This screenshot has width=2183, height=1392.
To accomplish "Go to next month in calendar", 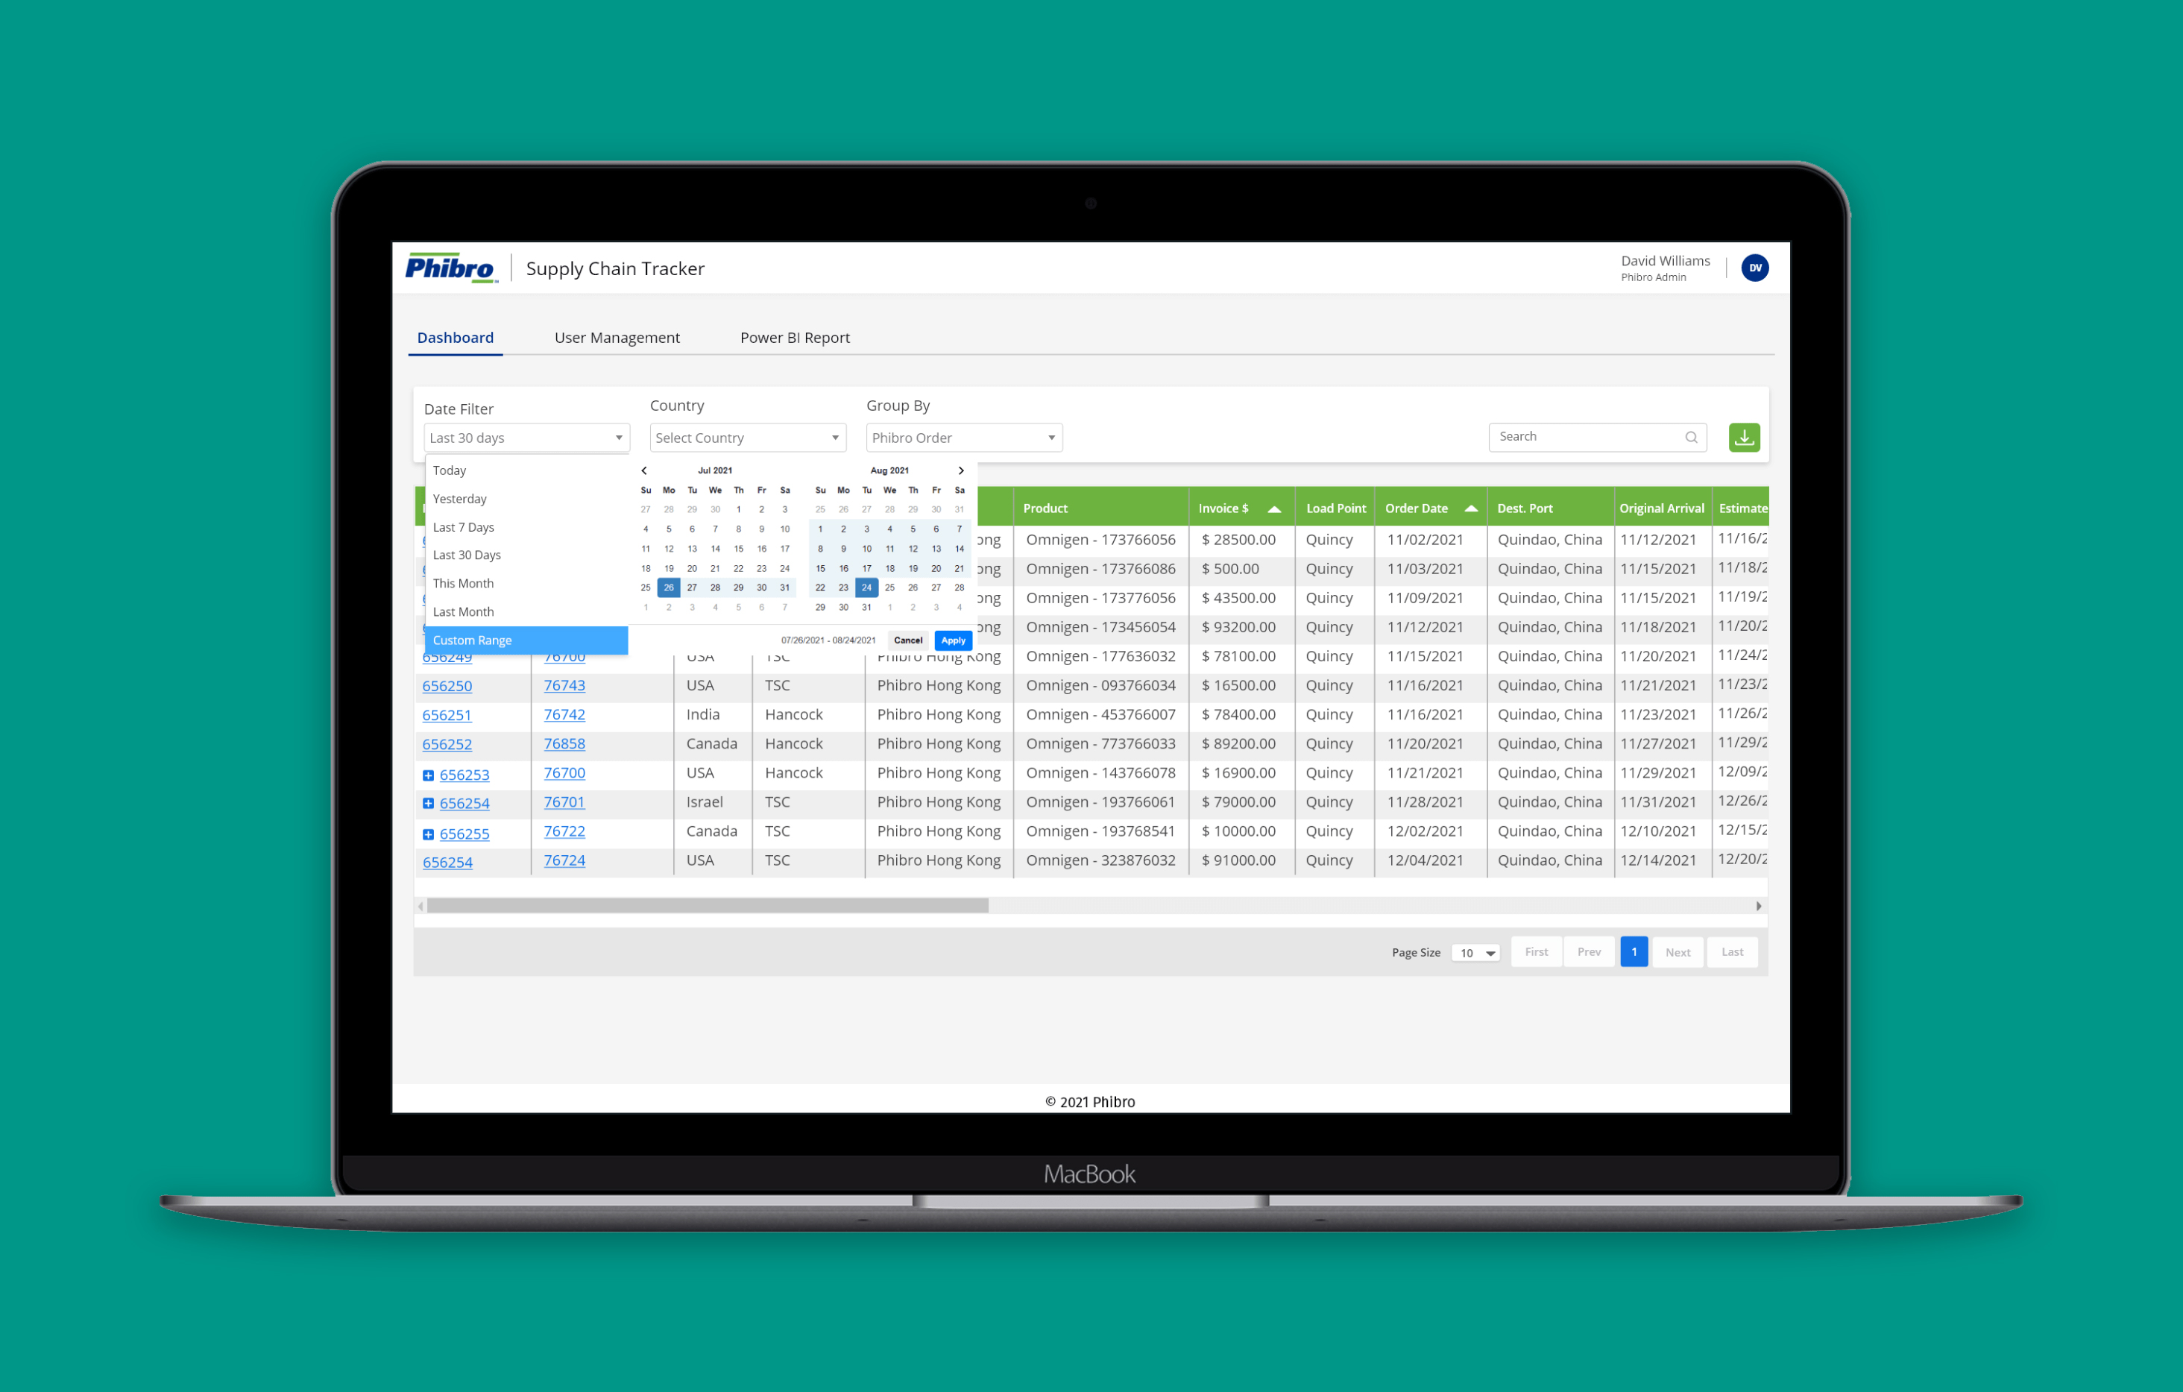I will (x=961, y=470).
